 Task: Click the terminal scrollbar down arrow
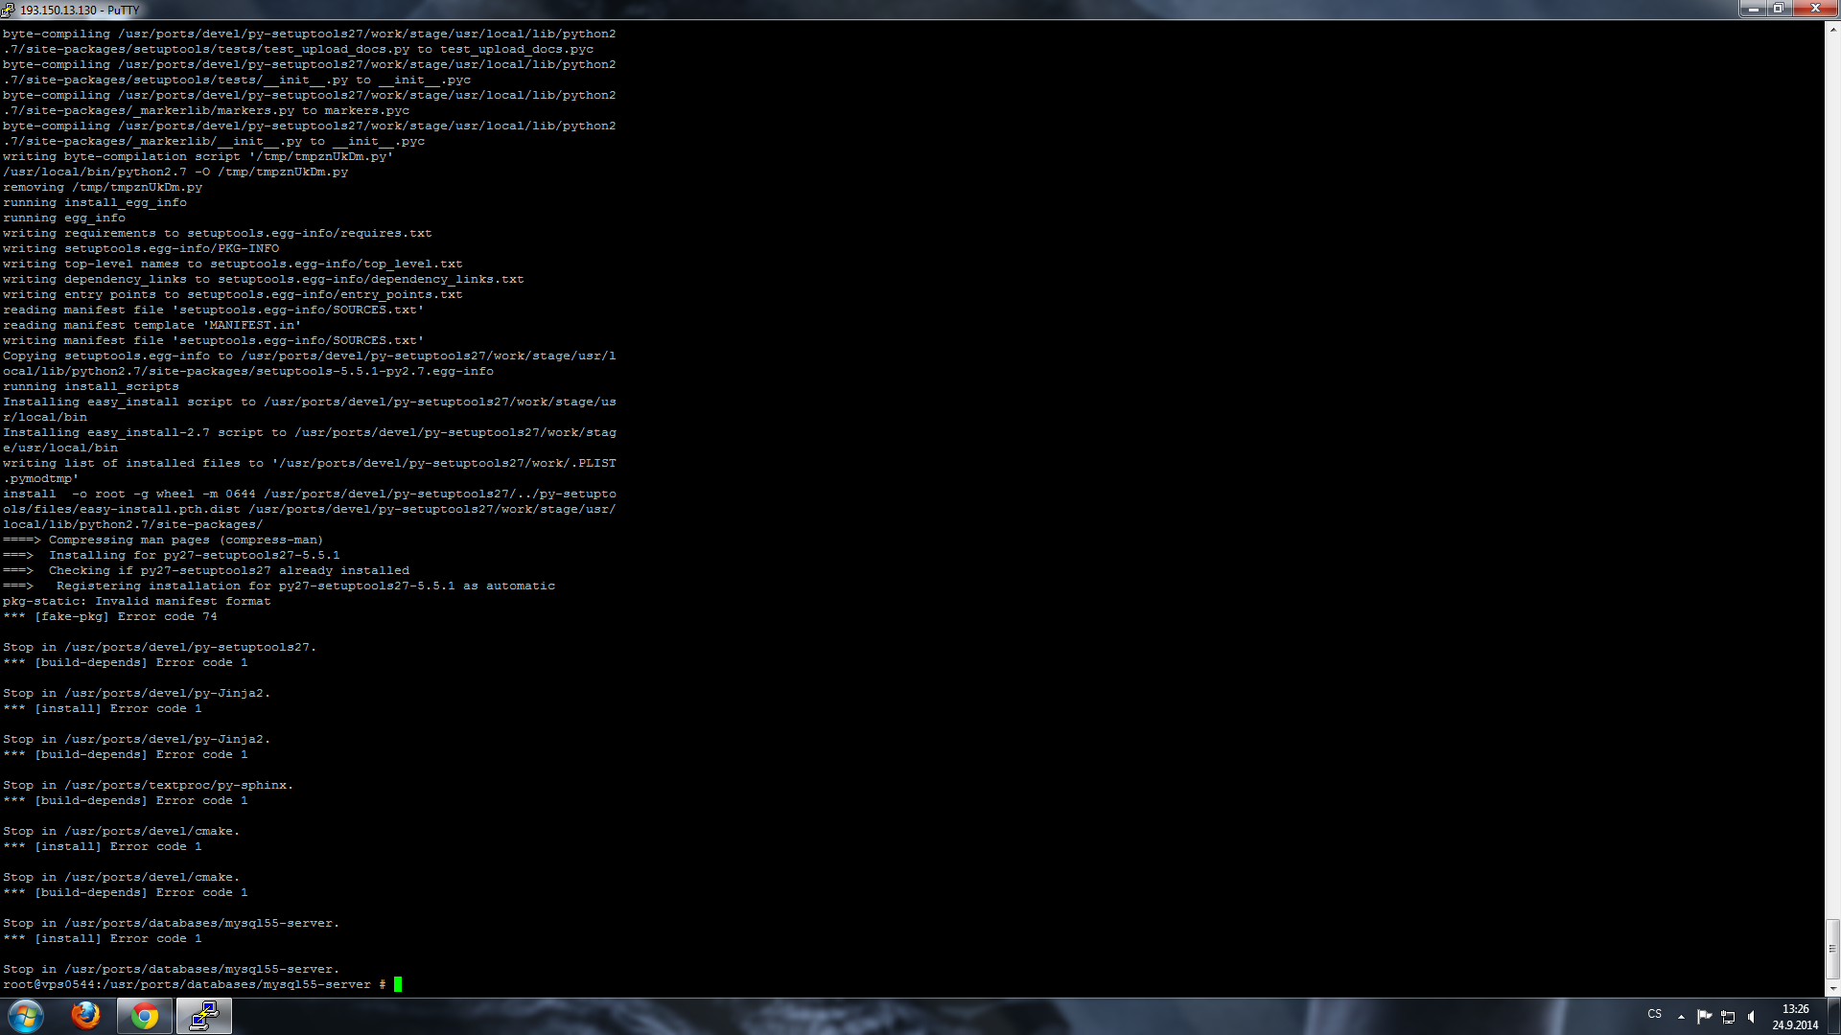[1832, 988]
